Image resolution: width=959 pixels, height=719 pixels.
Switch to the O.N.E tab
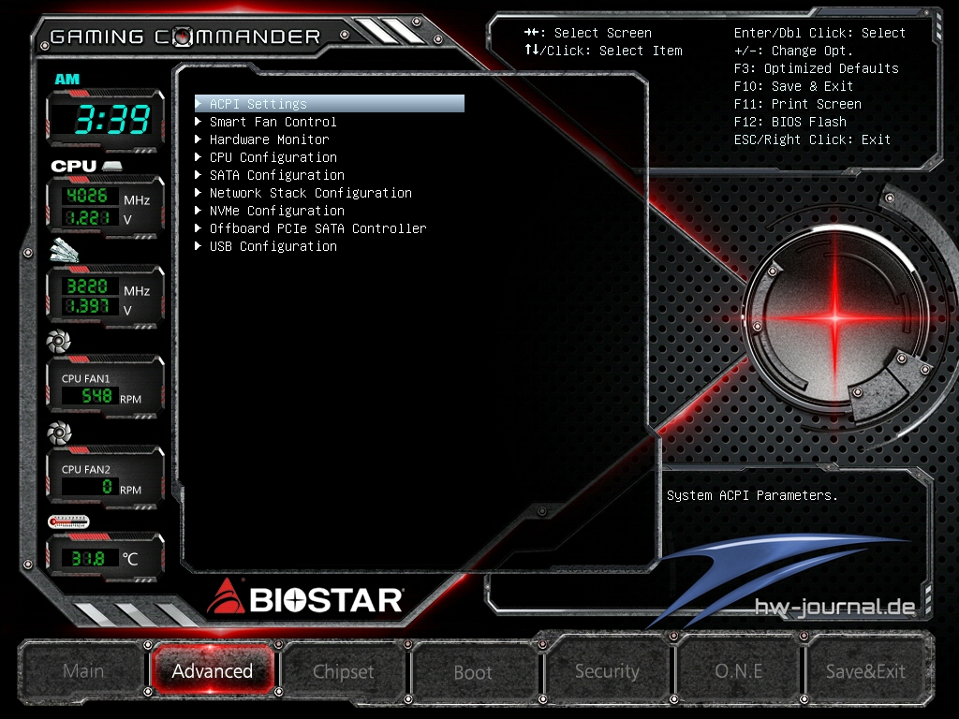point(738,670)
